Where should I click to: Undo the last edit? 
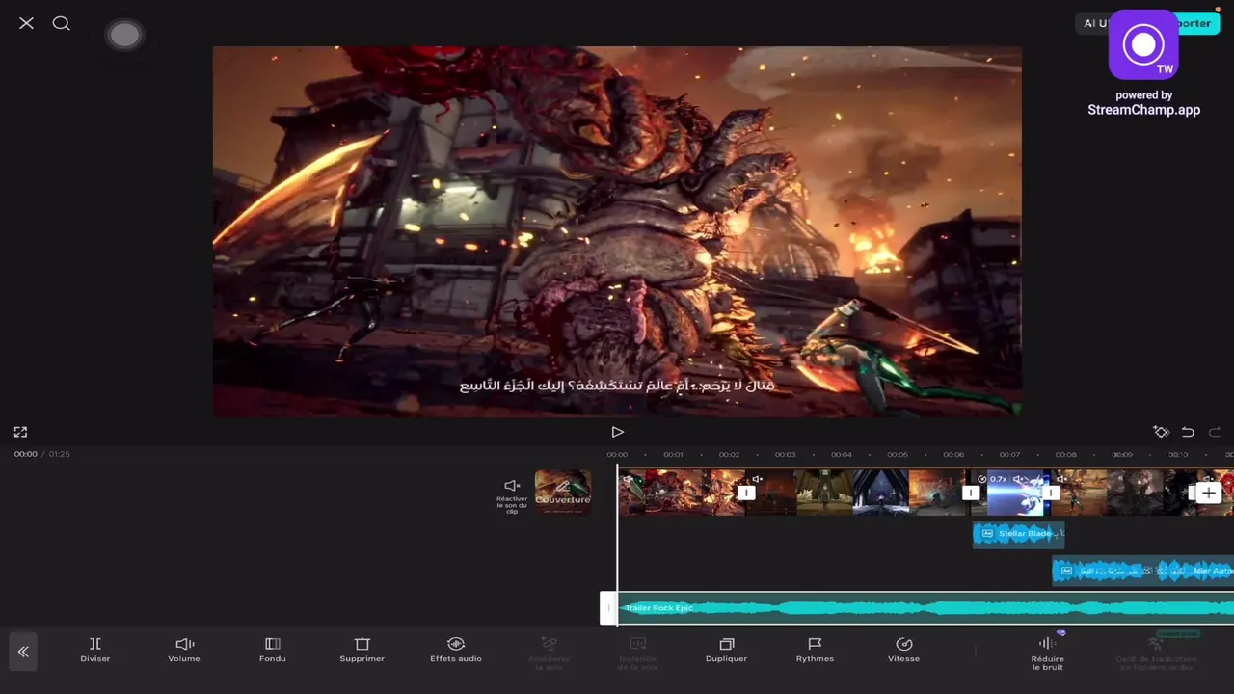coord(1188,432)
